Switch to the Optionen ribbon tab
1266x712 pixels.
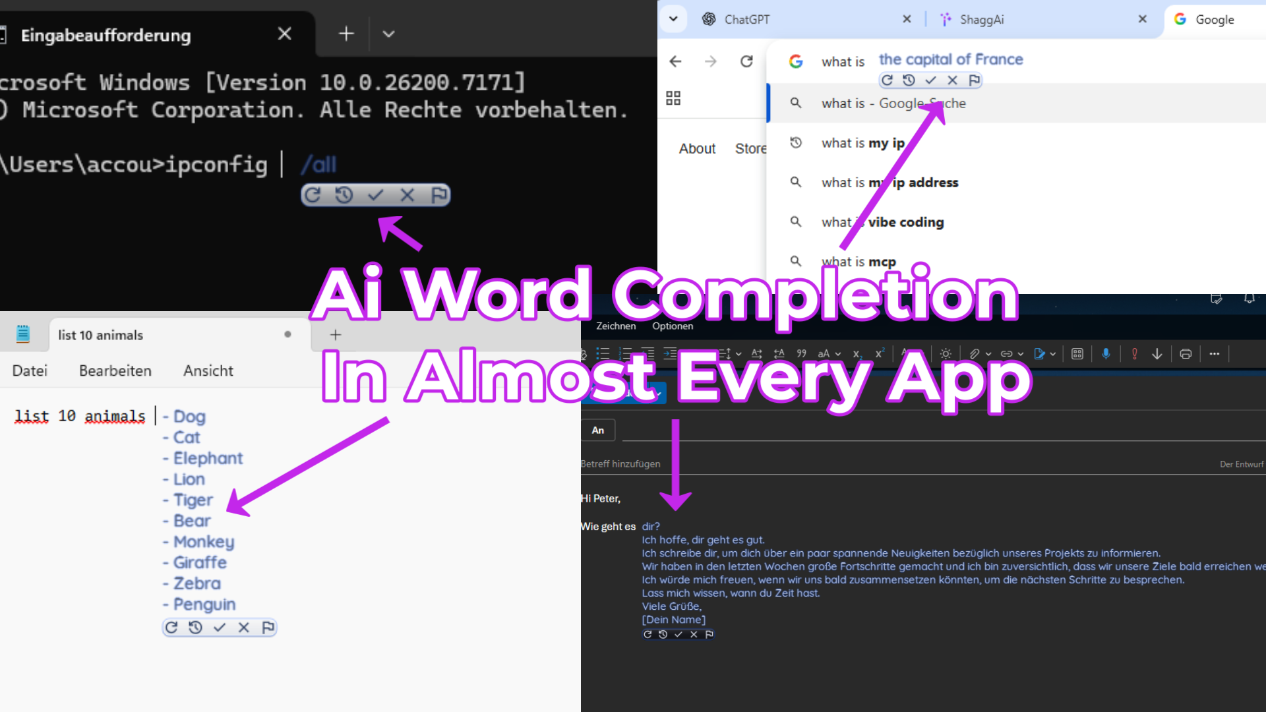click(672, 326)
